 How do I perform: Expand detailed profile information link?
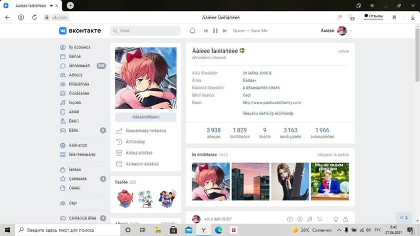[268, 113]
